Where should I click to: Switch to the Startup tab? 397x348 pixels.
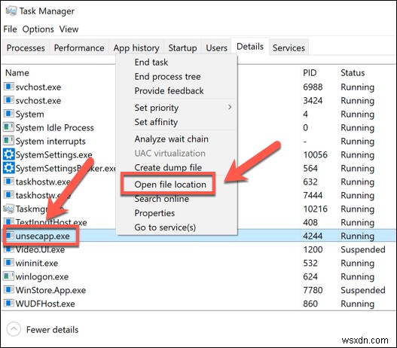click(182, 47)
